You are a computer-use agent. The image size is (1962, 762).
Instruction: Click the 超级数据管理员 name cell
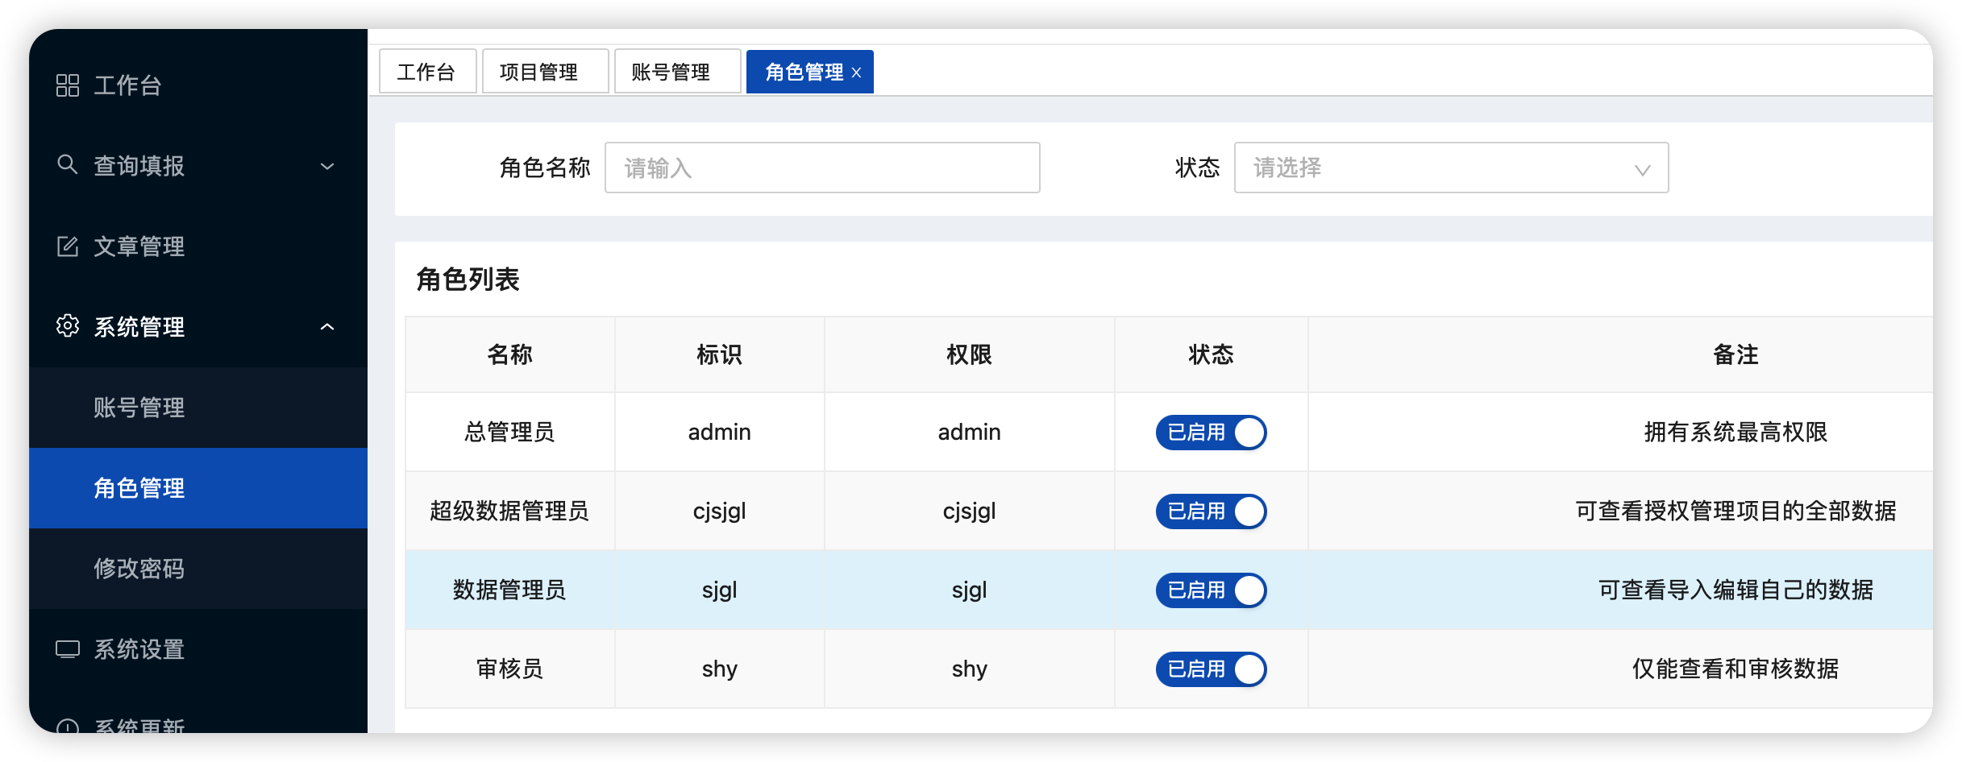509,511
